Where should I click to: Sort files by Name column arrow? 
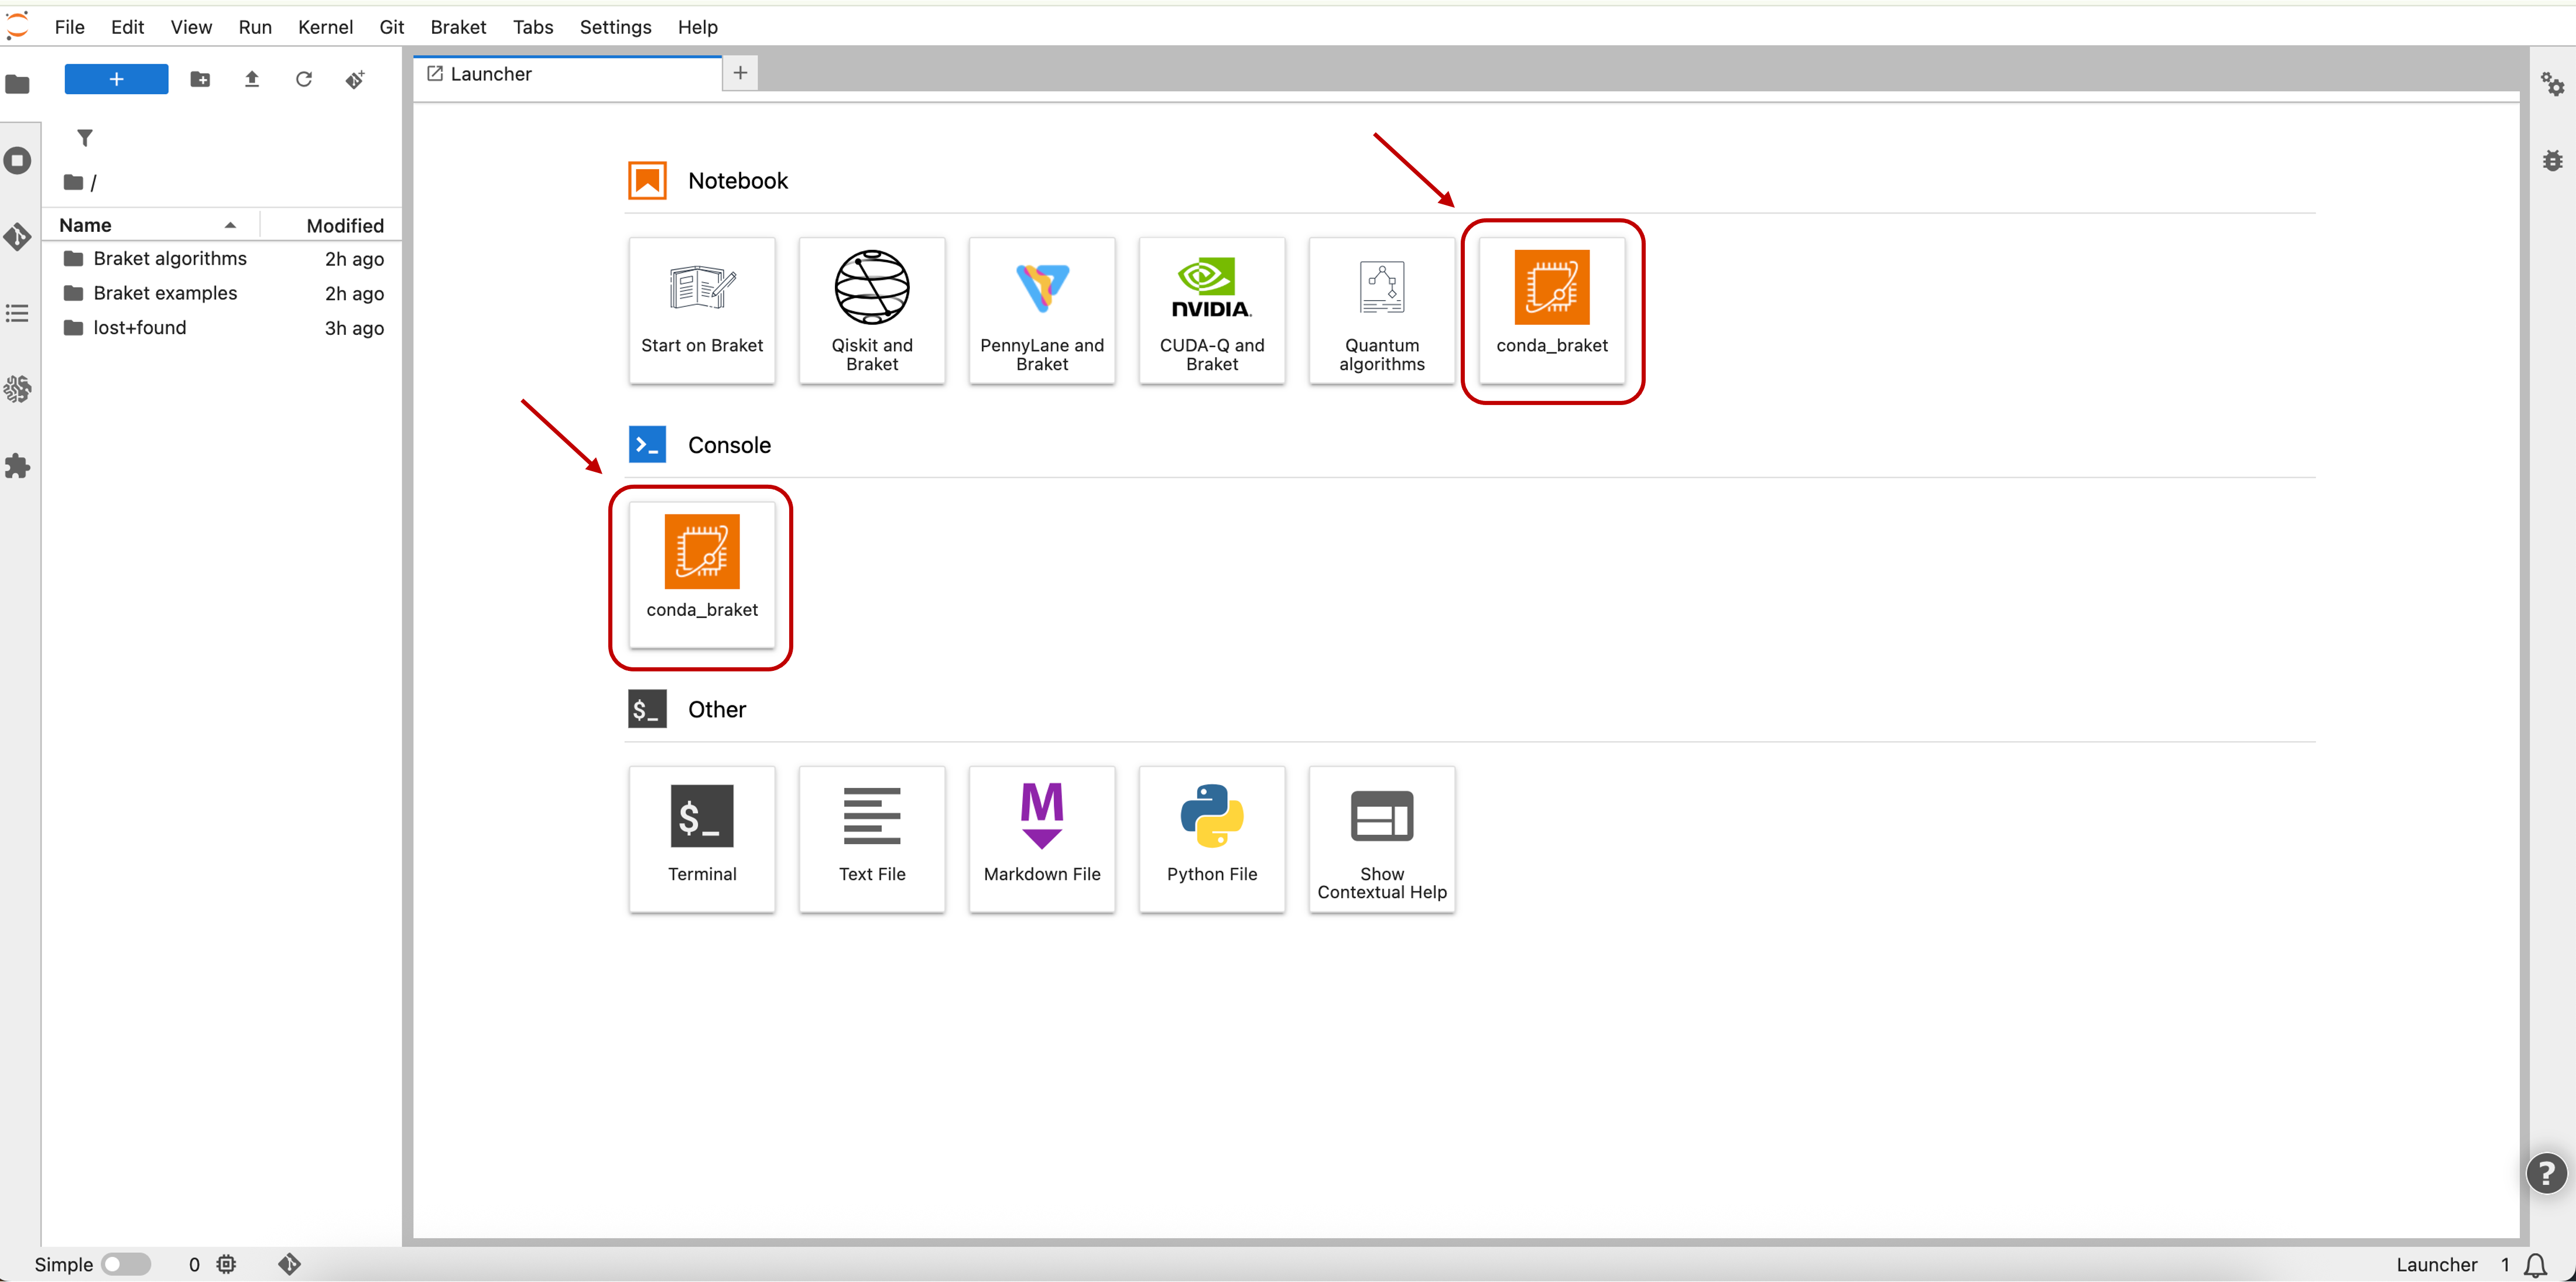coord(230,225)
